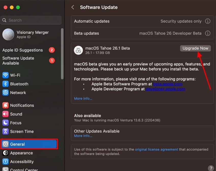Open Software Update Available sidebar item
The image size is (216, 171).
click(18, 61)
